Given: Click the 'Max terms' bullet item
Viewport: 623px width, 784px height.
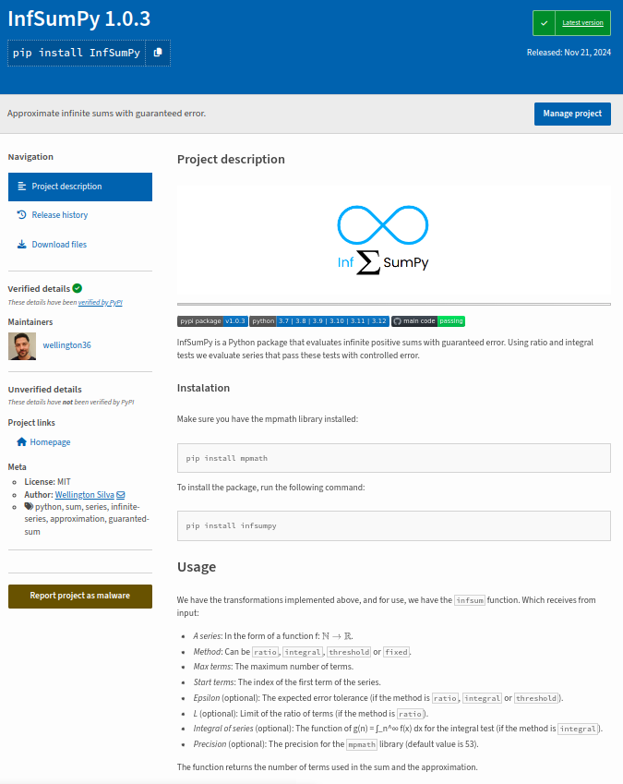Looking at the screenshot, I should pyautogui.click(x=273, y=667).
